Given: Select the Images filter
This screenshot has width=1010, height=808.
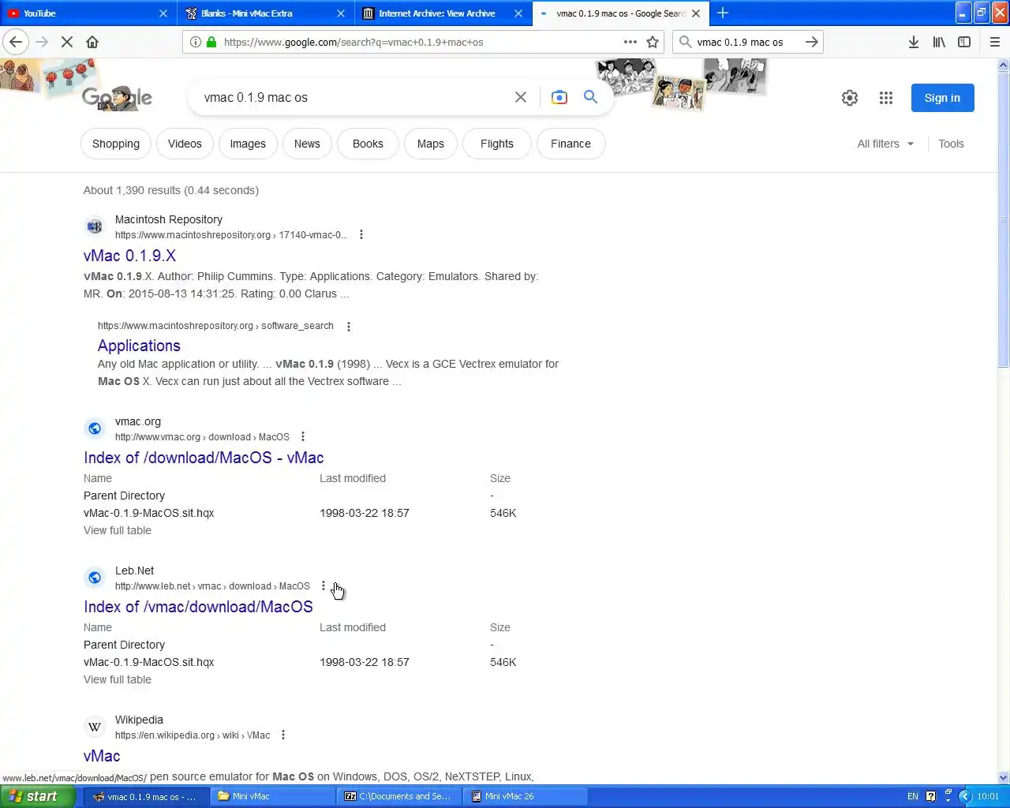Looking at the screenshot, I should [x=248, y=144].
